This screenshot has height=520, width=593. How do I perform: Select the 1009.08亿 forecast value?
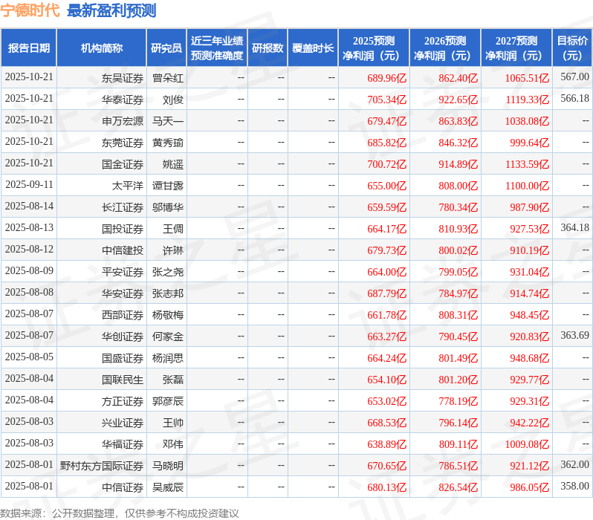pos(527,445)
